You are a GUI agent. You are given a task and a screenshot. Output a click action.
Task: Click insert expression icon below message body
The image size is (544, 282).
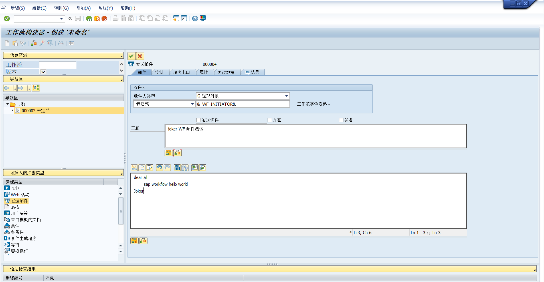coord(134,241)
